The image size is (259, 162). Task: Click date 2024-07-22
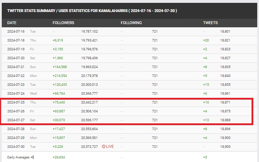point(16,76)
